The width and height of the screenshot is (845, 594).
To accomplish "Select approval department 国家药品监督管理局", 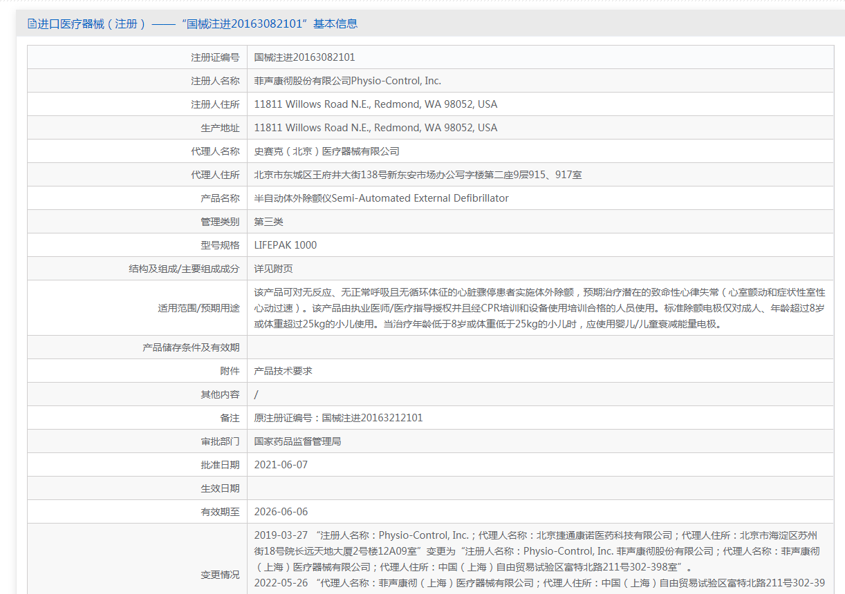I will click(x=297, y=441).
